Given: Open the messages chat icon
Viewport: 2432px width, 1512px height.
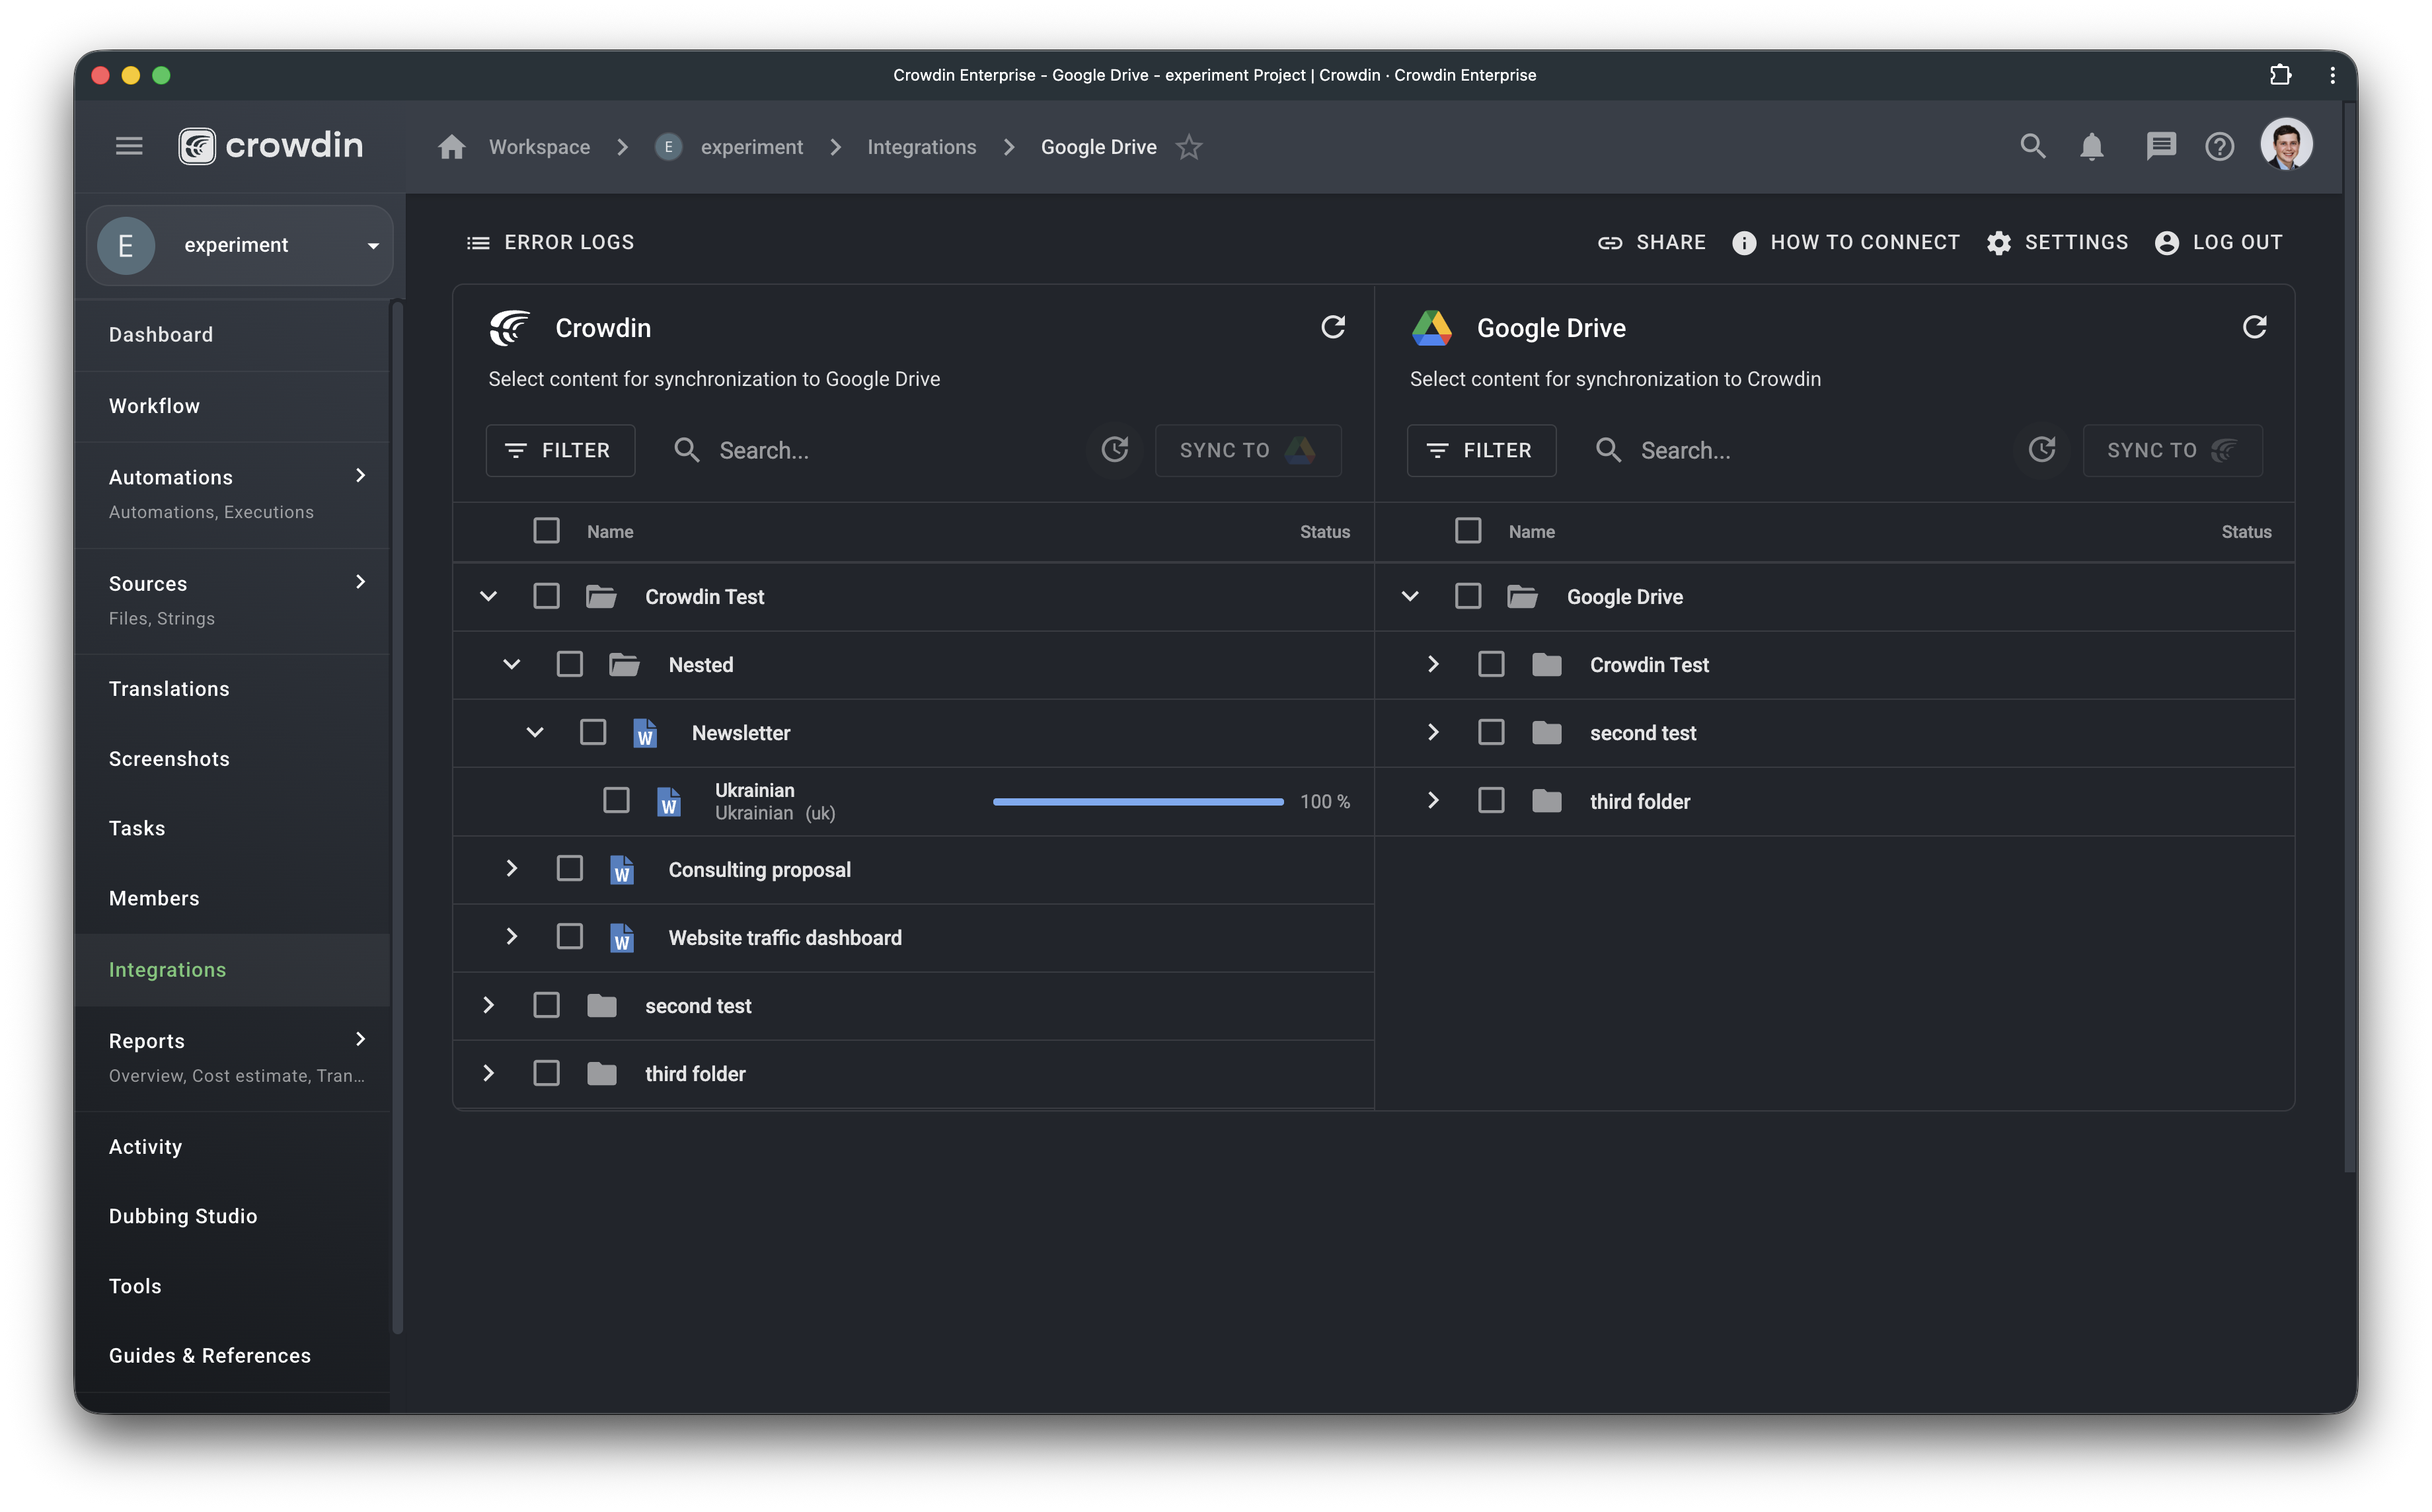Looking at the screenshot, I should pos(2160,147).
